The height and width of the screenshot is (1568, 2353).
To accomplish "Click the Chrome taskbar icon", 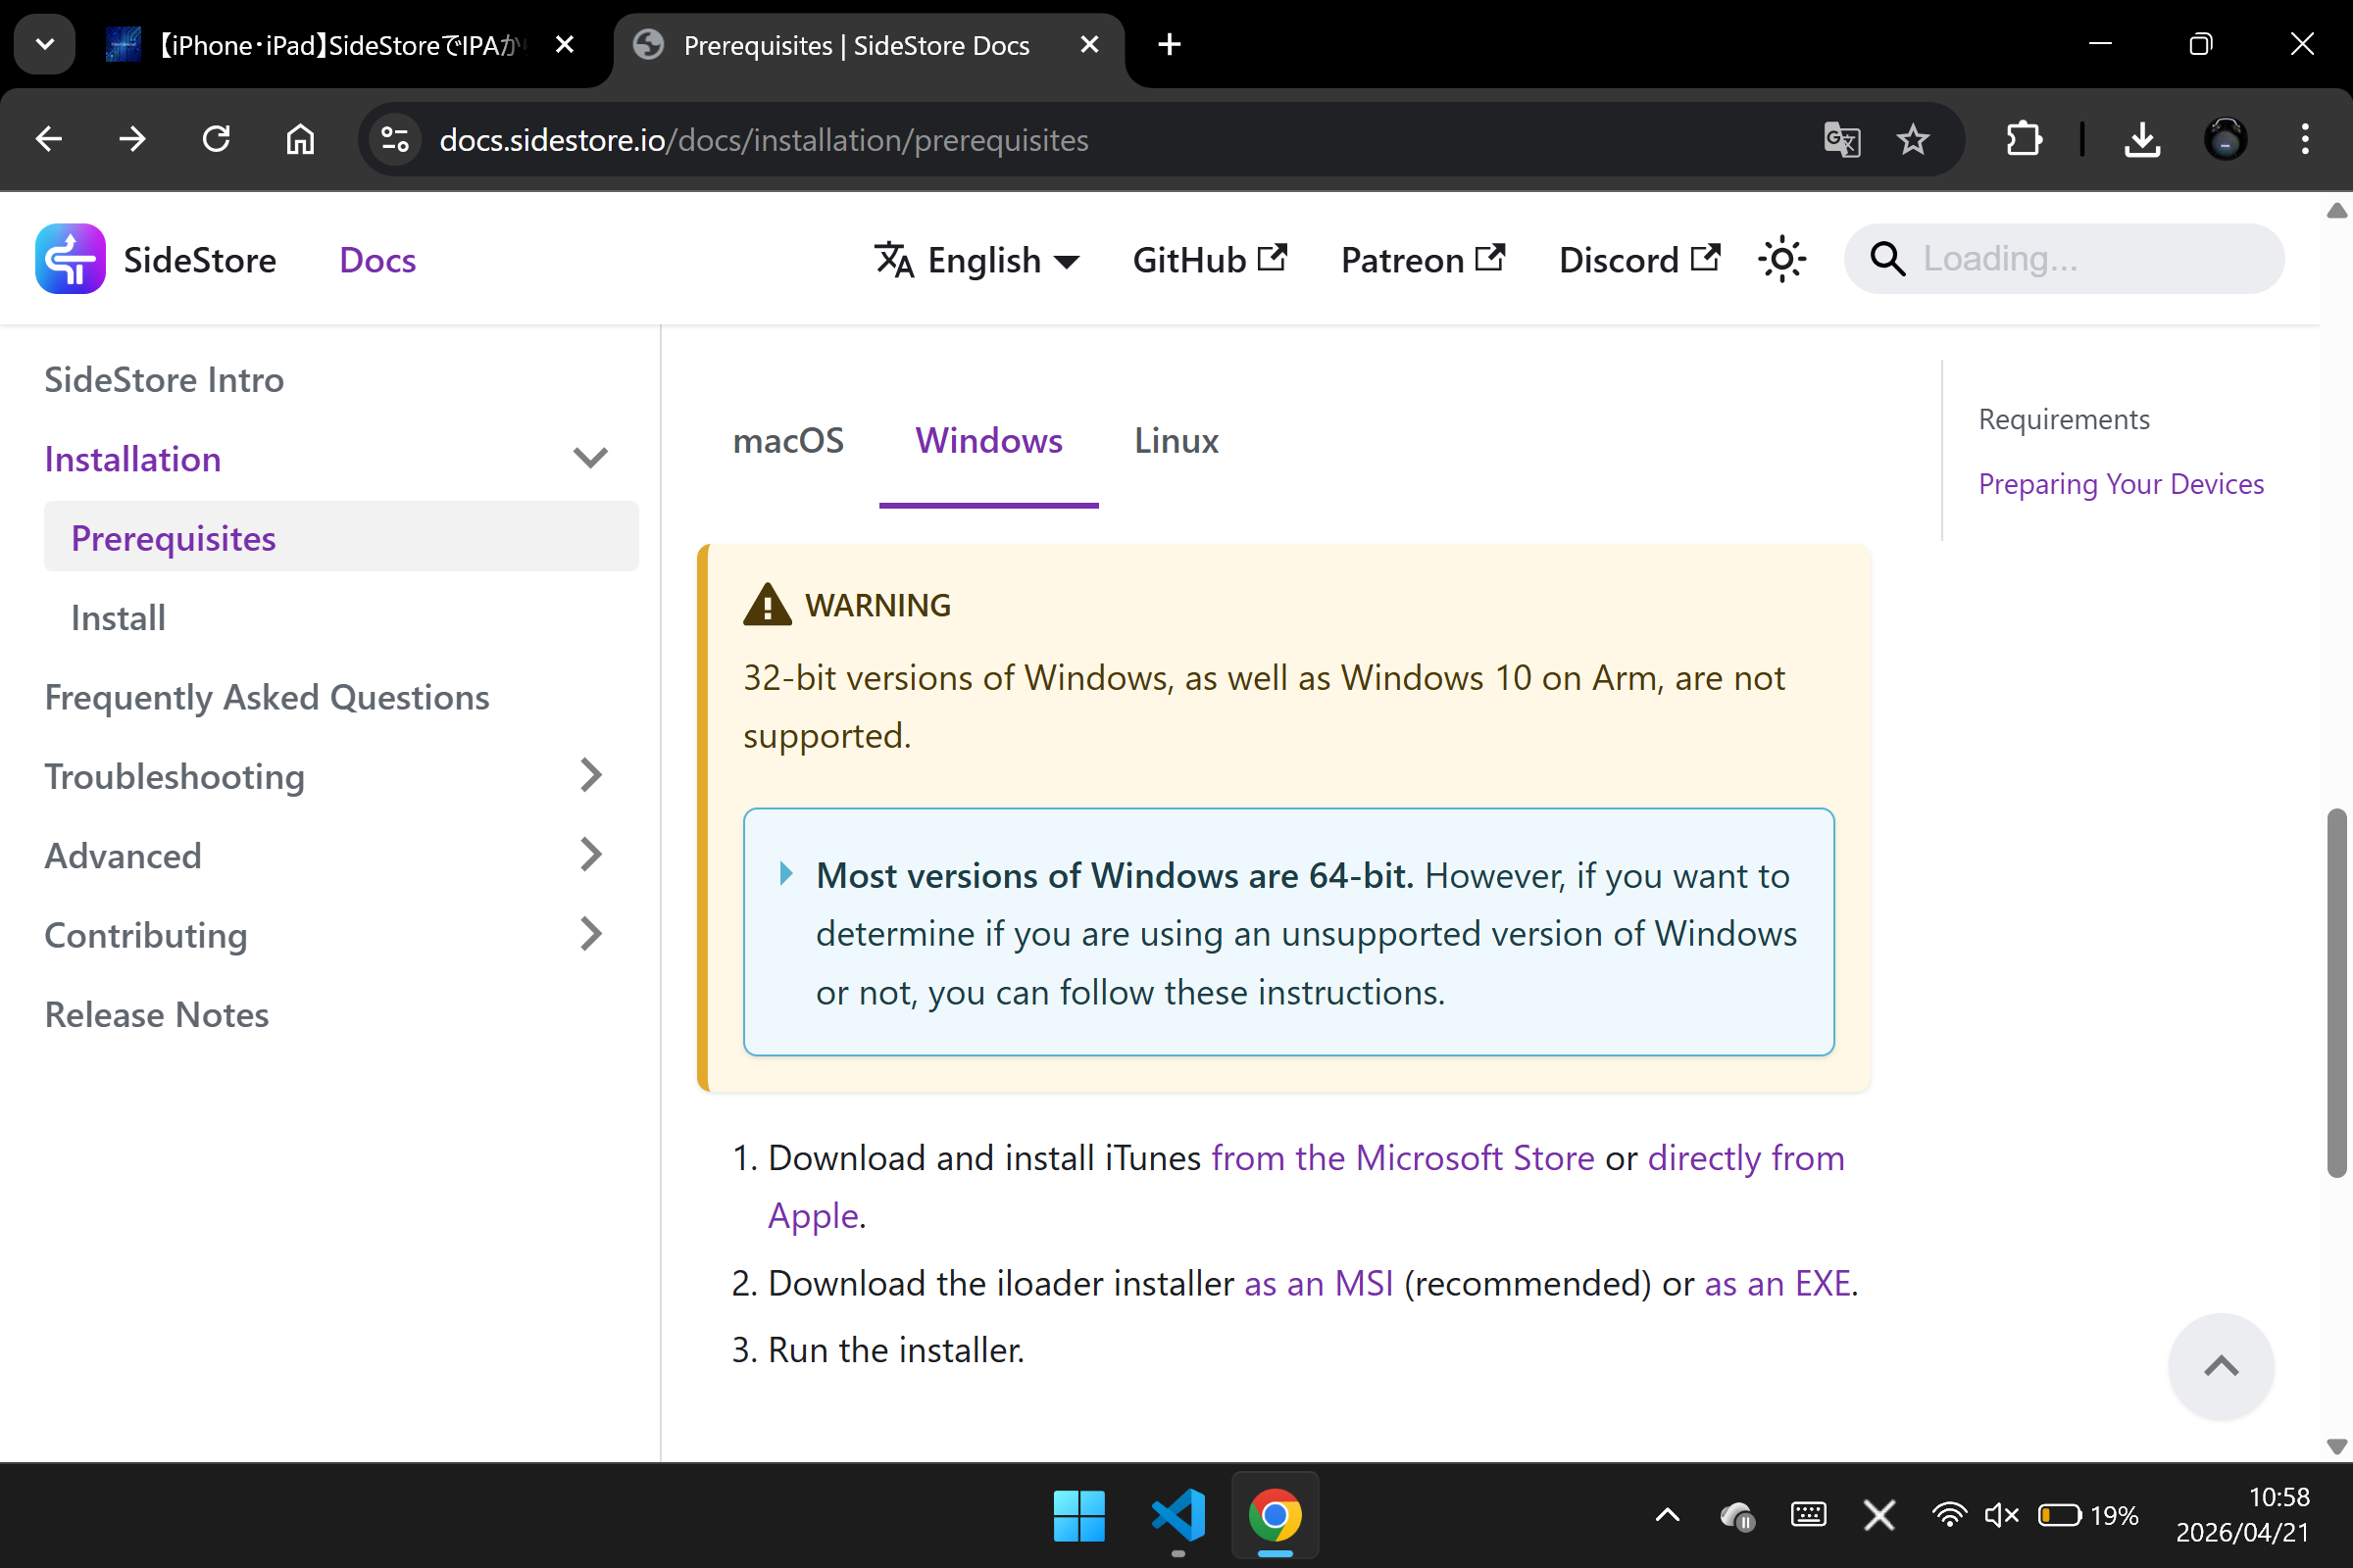I will pos(1275,1516).
